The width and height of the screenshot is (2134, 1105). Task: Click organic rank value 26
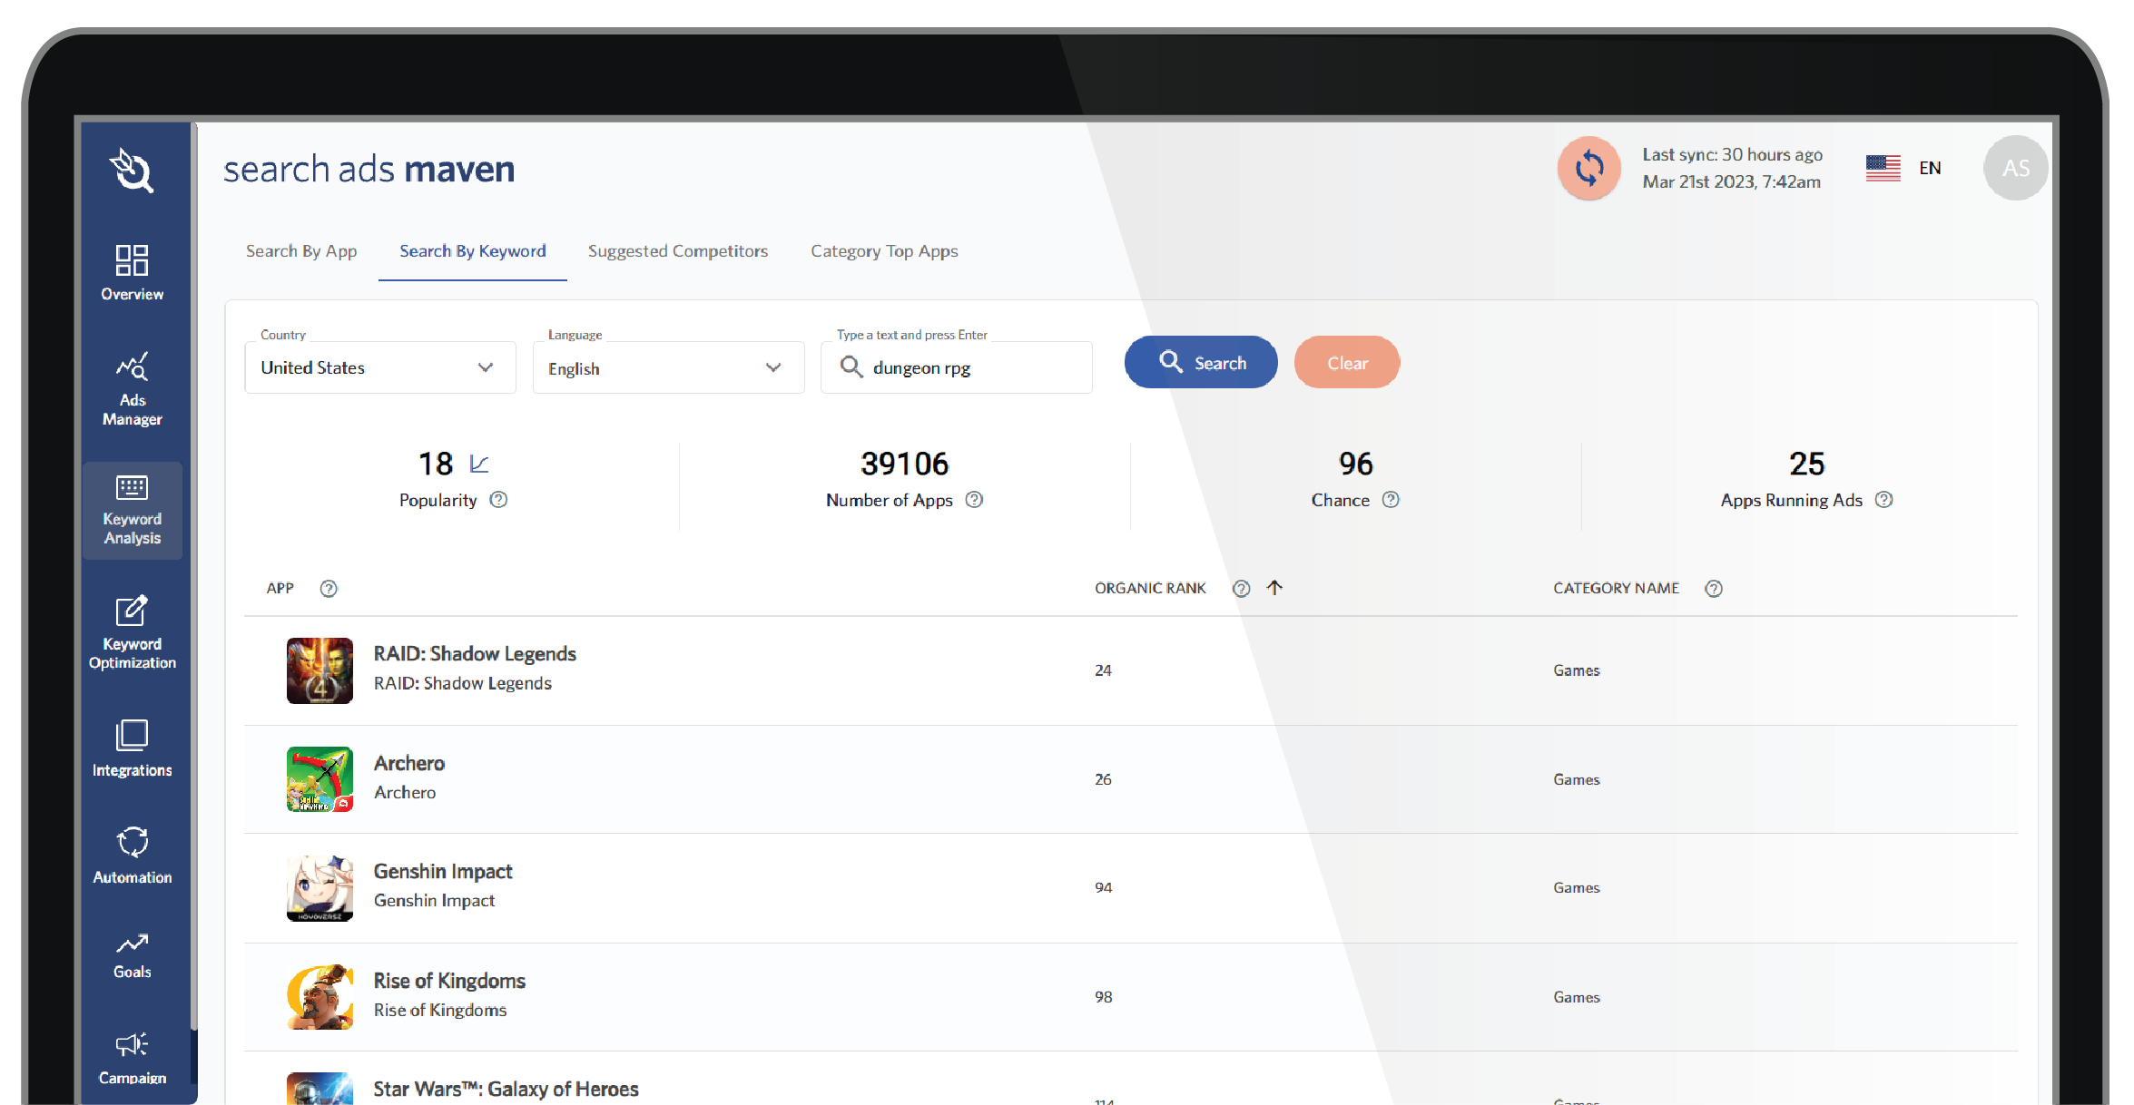[1103, 779]
